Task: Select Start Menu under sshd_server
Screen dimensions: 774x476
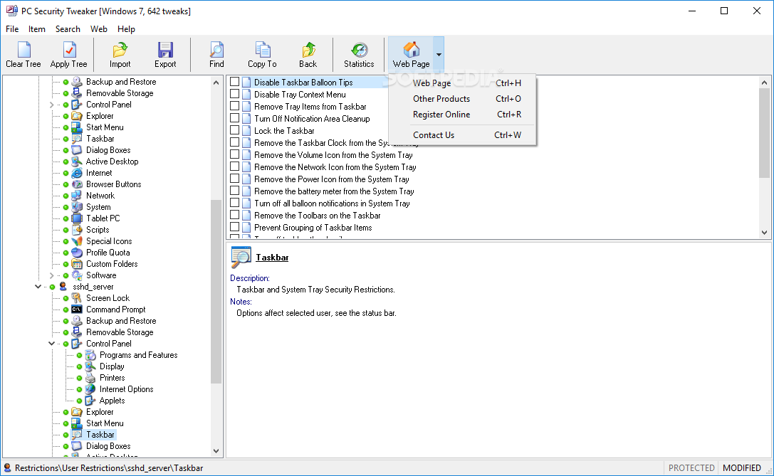Action: 105,423
